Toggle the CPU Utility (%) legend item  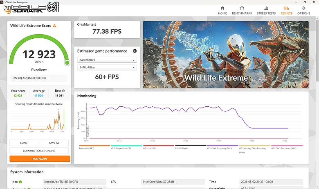click(191, 147)
